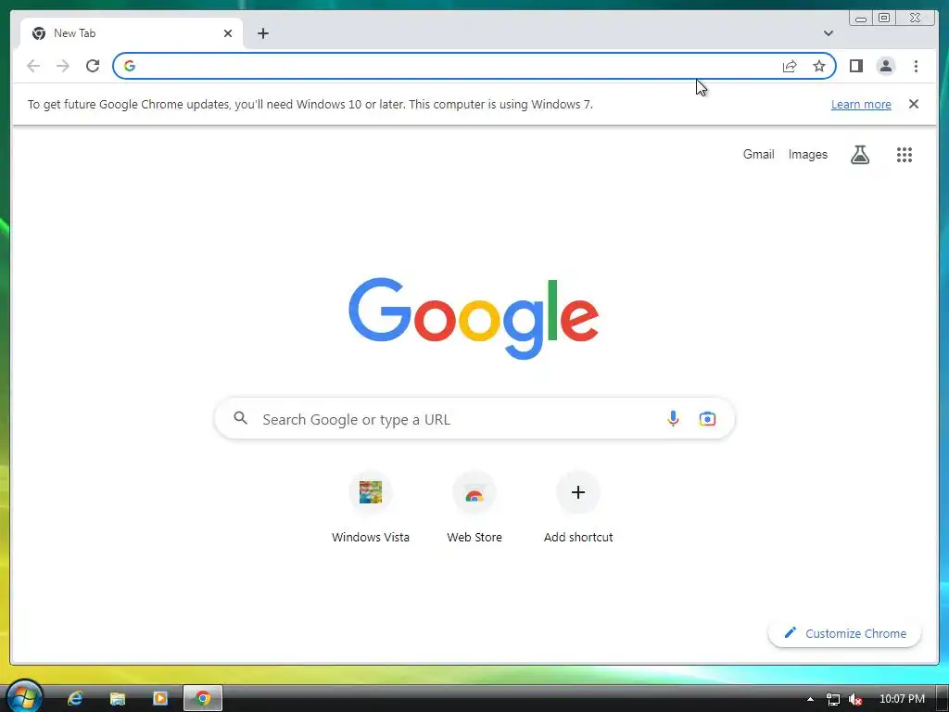
Task: Open the Web Store shortcut
Action: (x=474, y=507)
